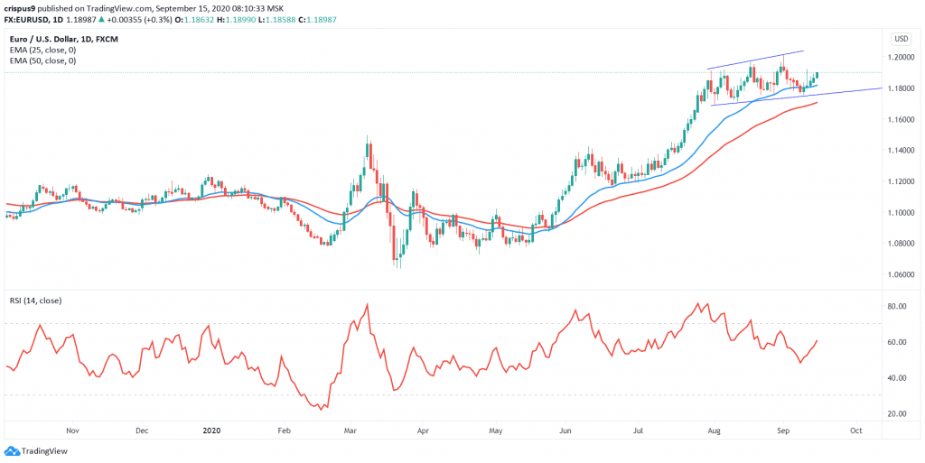Click the TradingView cloud logo icon
The width and height of the screenshot is (925, 463).
click(13, 451)
